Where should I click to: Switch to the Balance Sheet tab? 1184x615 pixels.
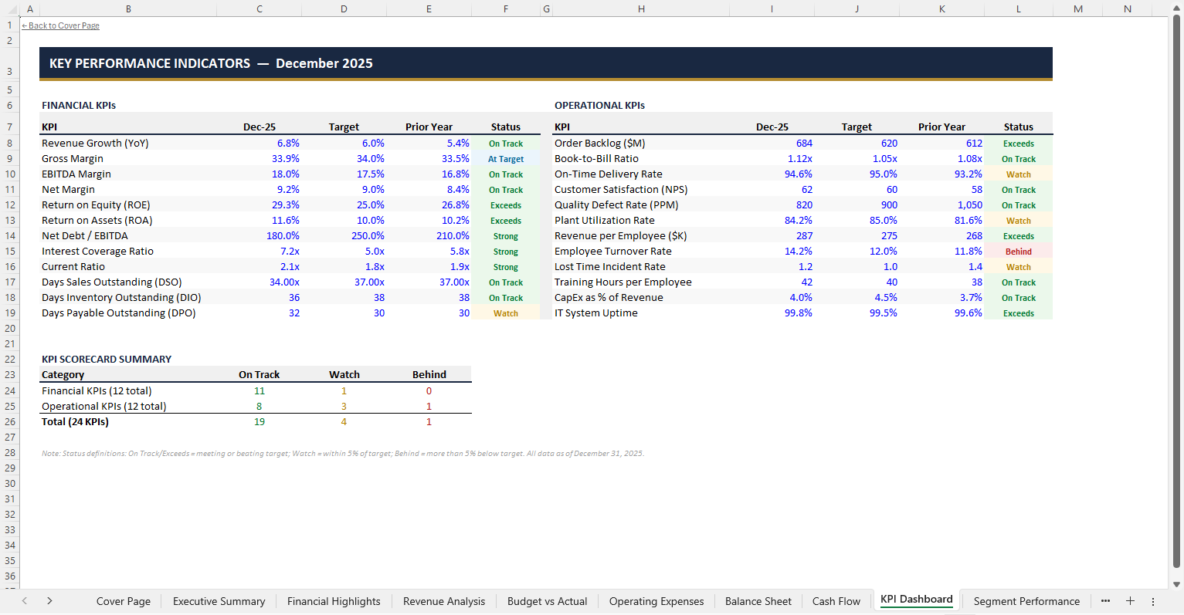[x=758, y=601]
